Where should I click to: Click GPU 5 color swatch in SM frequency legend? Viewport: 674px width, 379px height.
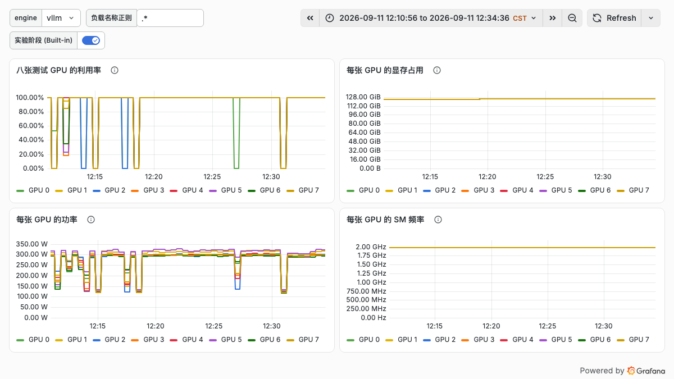(x=543, y=340)
